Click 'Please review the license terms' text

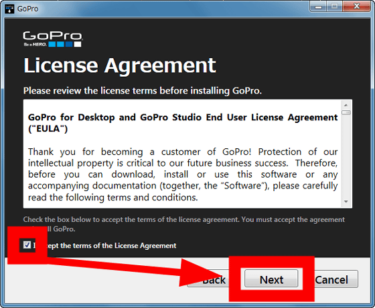pyautogui.click(x=142, y=91)
